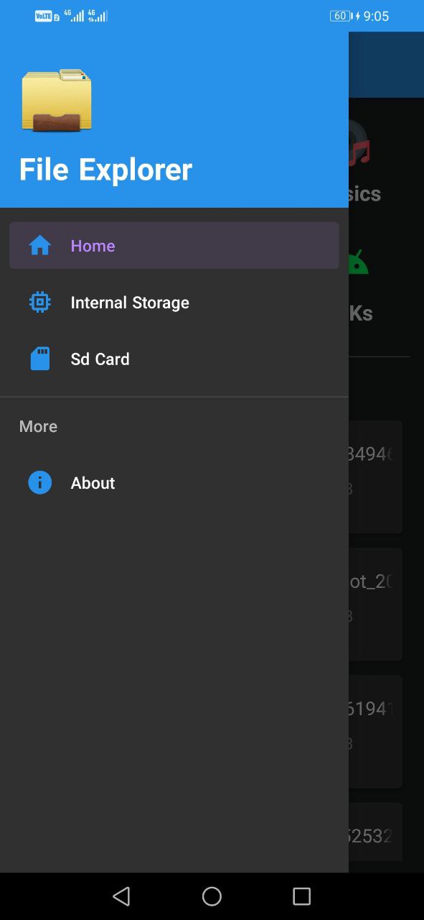Tap the chip icon next to Internal Storage

tap(39, 302)
